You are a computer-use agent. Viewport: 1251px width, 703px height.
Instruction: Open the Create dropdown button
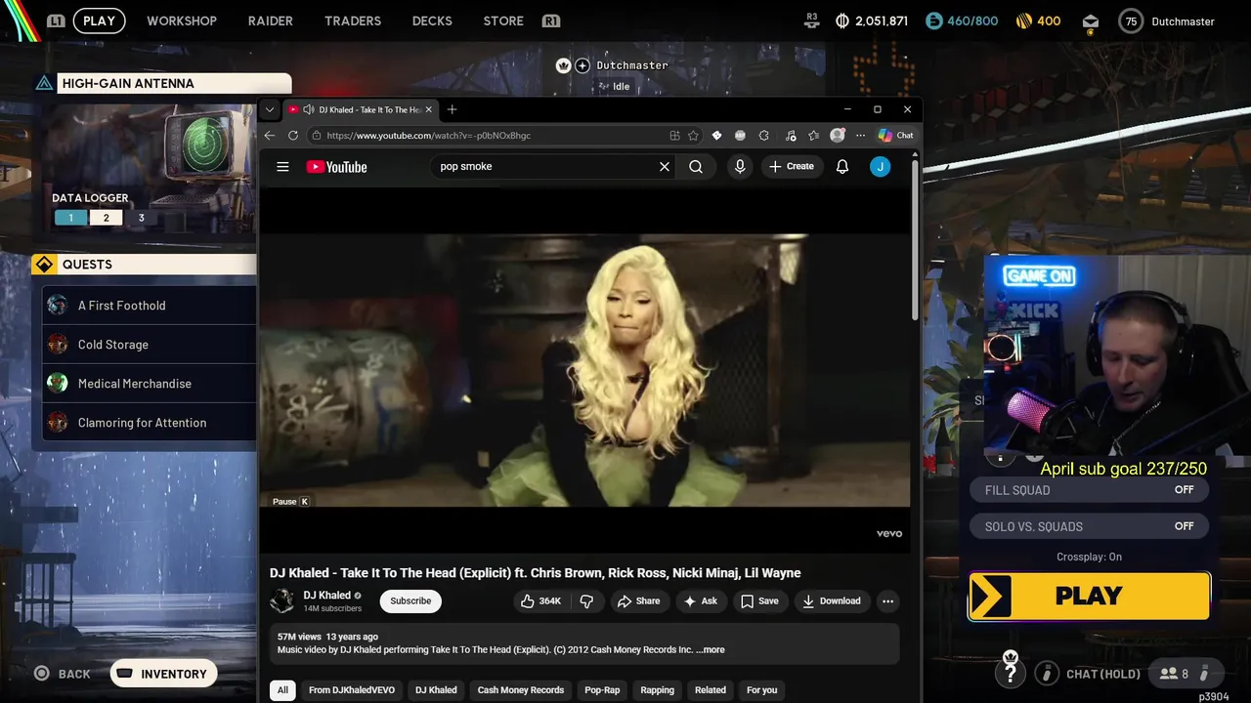click(x=792, y=167)
